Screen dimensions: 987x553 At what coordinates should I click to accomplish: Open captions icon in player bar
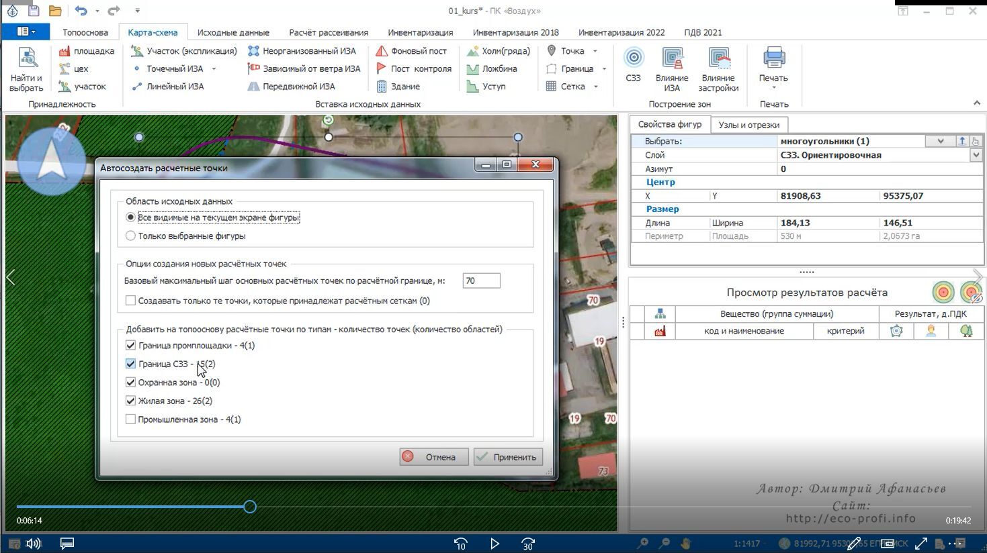67,544
